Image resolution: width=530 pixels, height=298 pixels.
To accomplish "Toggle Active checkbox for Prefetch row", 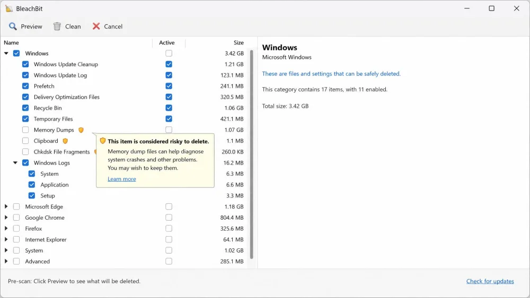I will tap(169, 86).
